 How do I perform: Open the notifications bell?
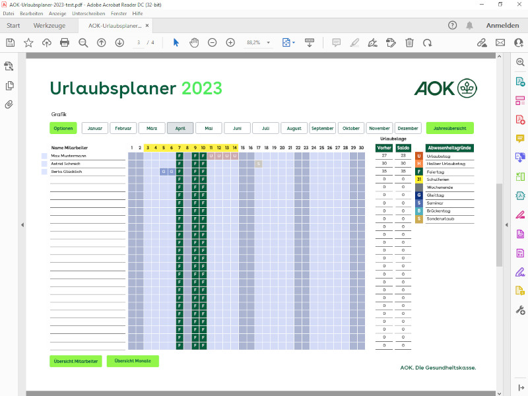469,25
